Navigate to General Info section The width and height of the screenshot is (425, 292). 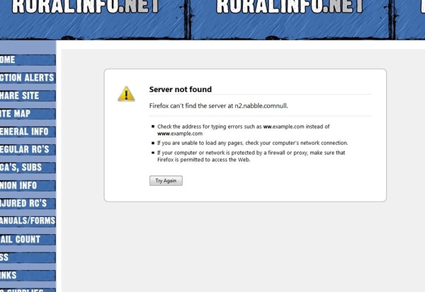click(x=25, y=132)
